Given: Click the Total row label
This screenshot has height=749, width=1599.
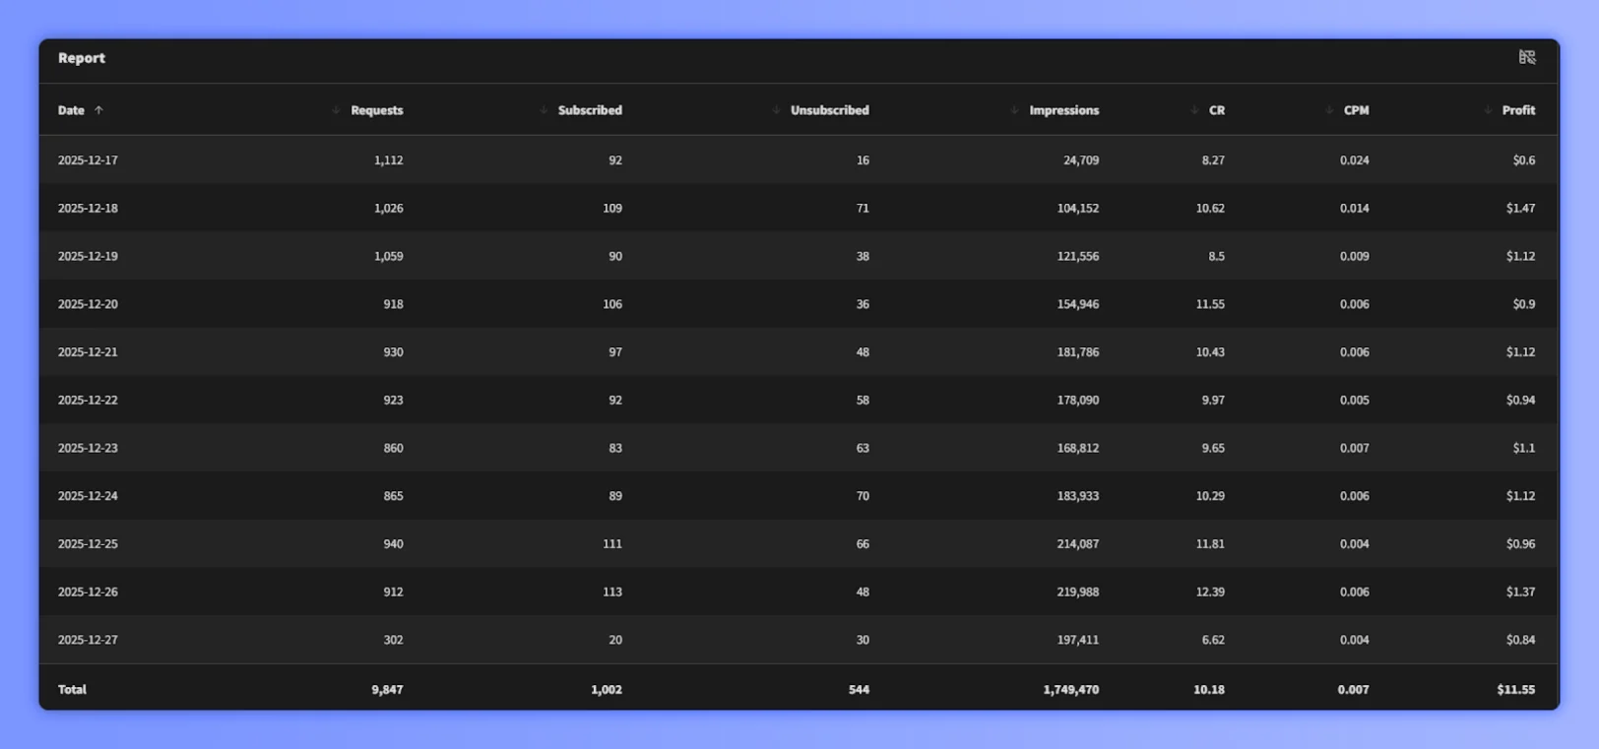Looking at the screenshot, I should point(72,690).
